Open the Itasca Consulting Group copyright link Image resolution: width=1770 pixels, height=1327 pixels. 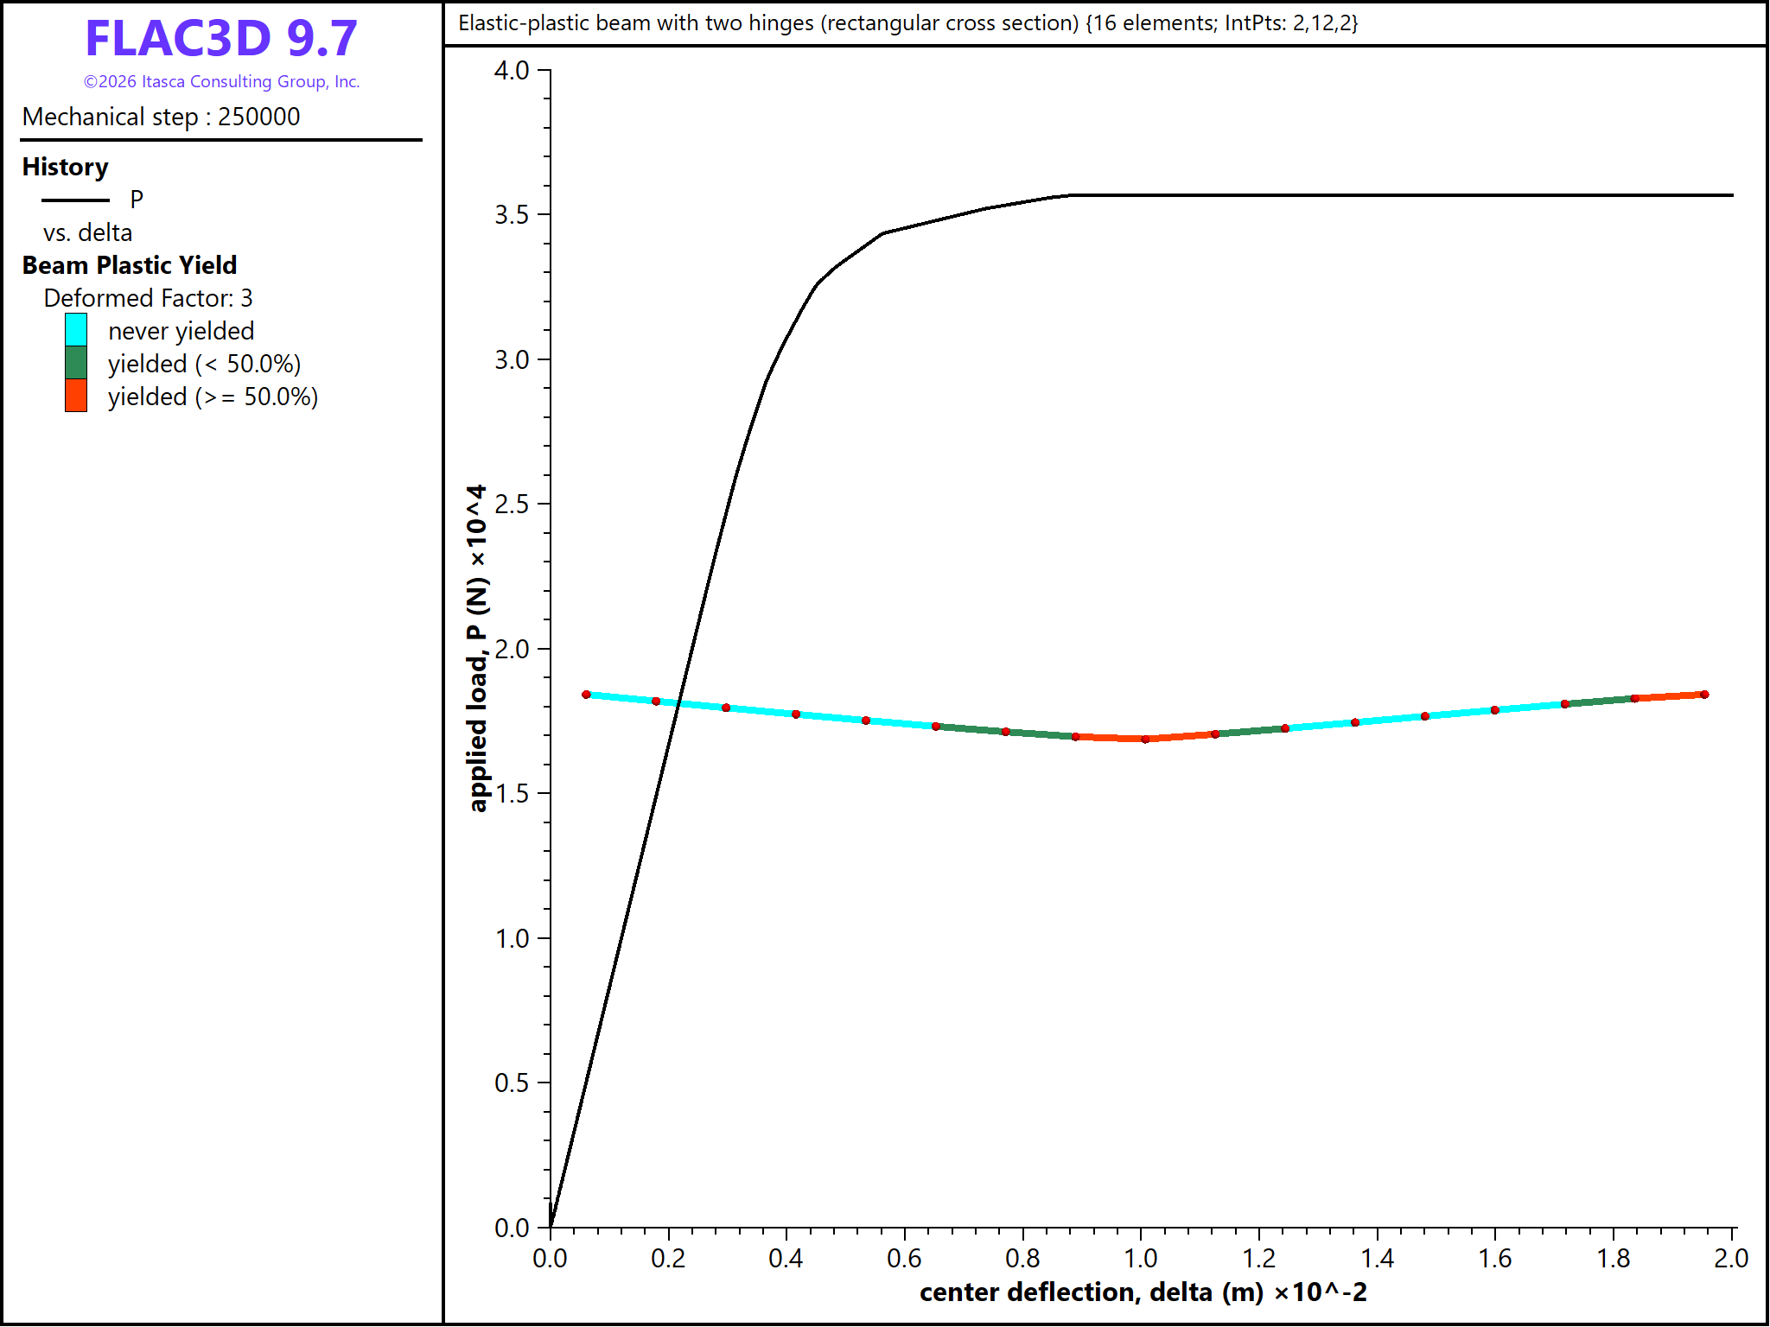point(221,81)
